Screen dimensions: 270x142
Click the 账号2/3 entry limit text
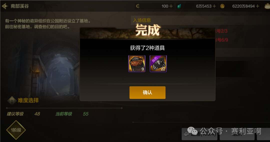[221, 31]
